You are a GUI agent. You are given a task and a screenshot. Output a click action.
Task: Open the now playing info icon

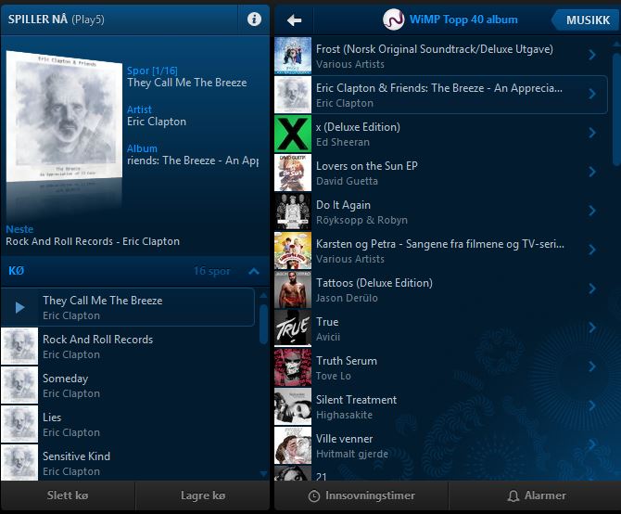254,19
